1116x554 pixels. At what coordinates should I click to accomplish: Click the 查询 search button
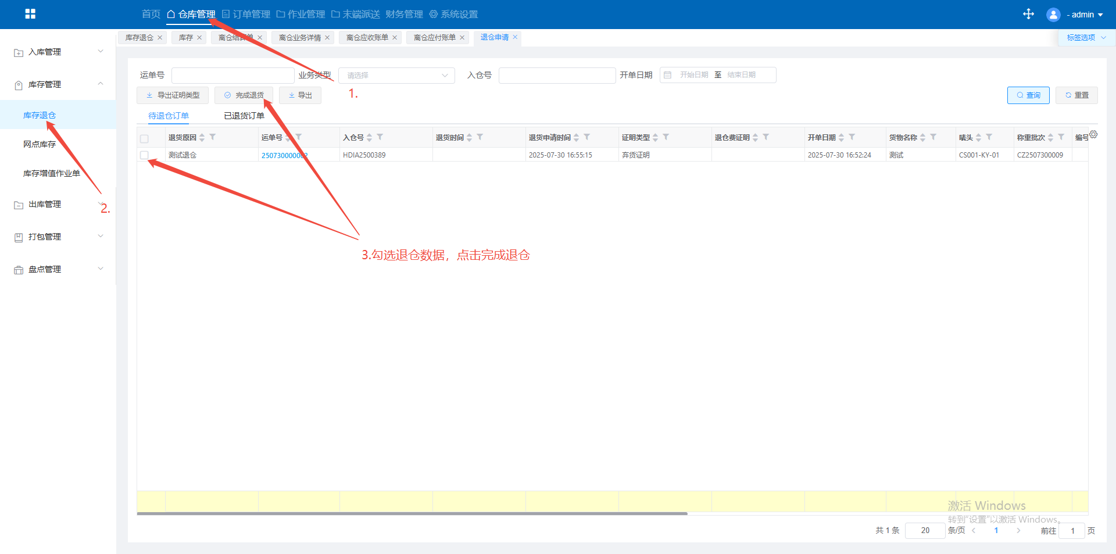tap(1028, 95)
